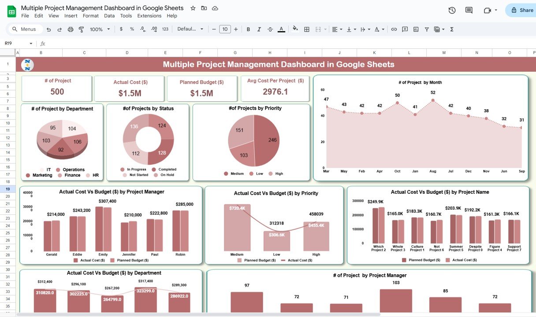
Task: Select the Projects by Status donut chart
Action: pos(148,142)
